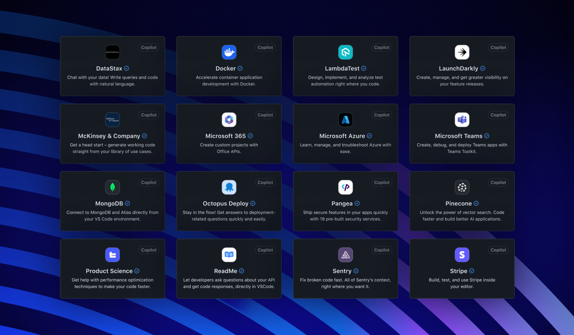Click the Copilot tag on the Docker card
This screenshot has width=574, height=335.
click(x=265, y=47)
